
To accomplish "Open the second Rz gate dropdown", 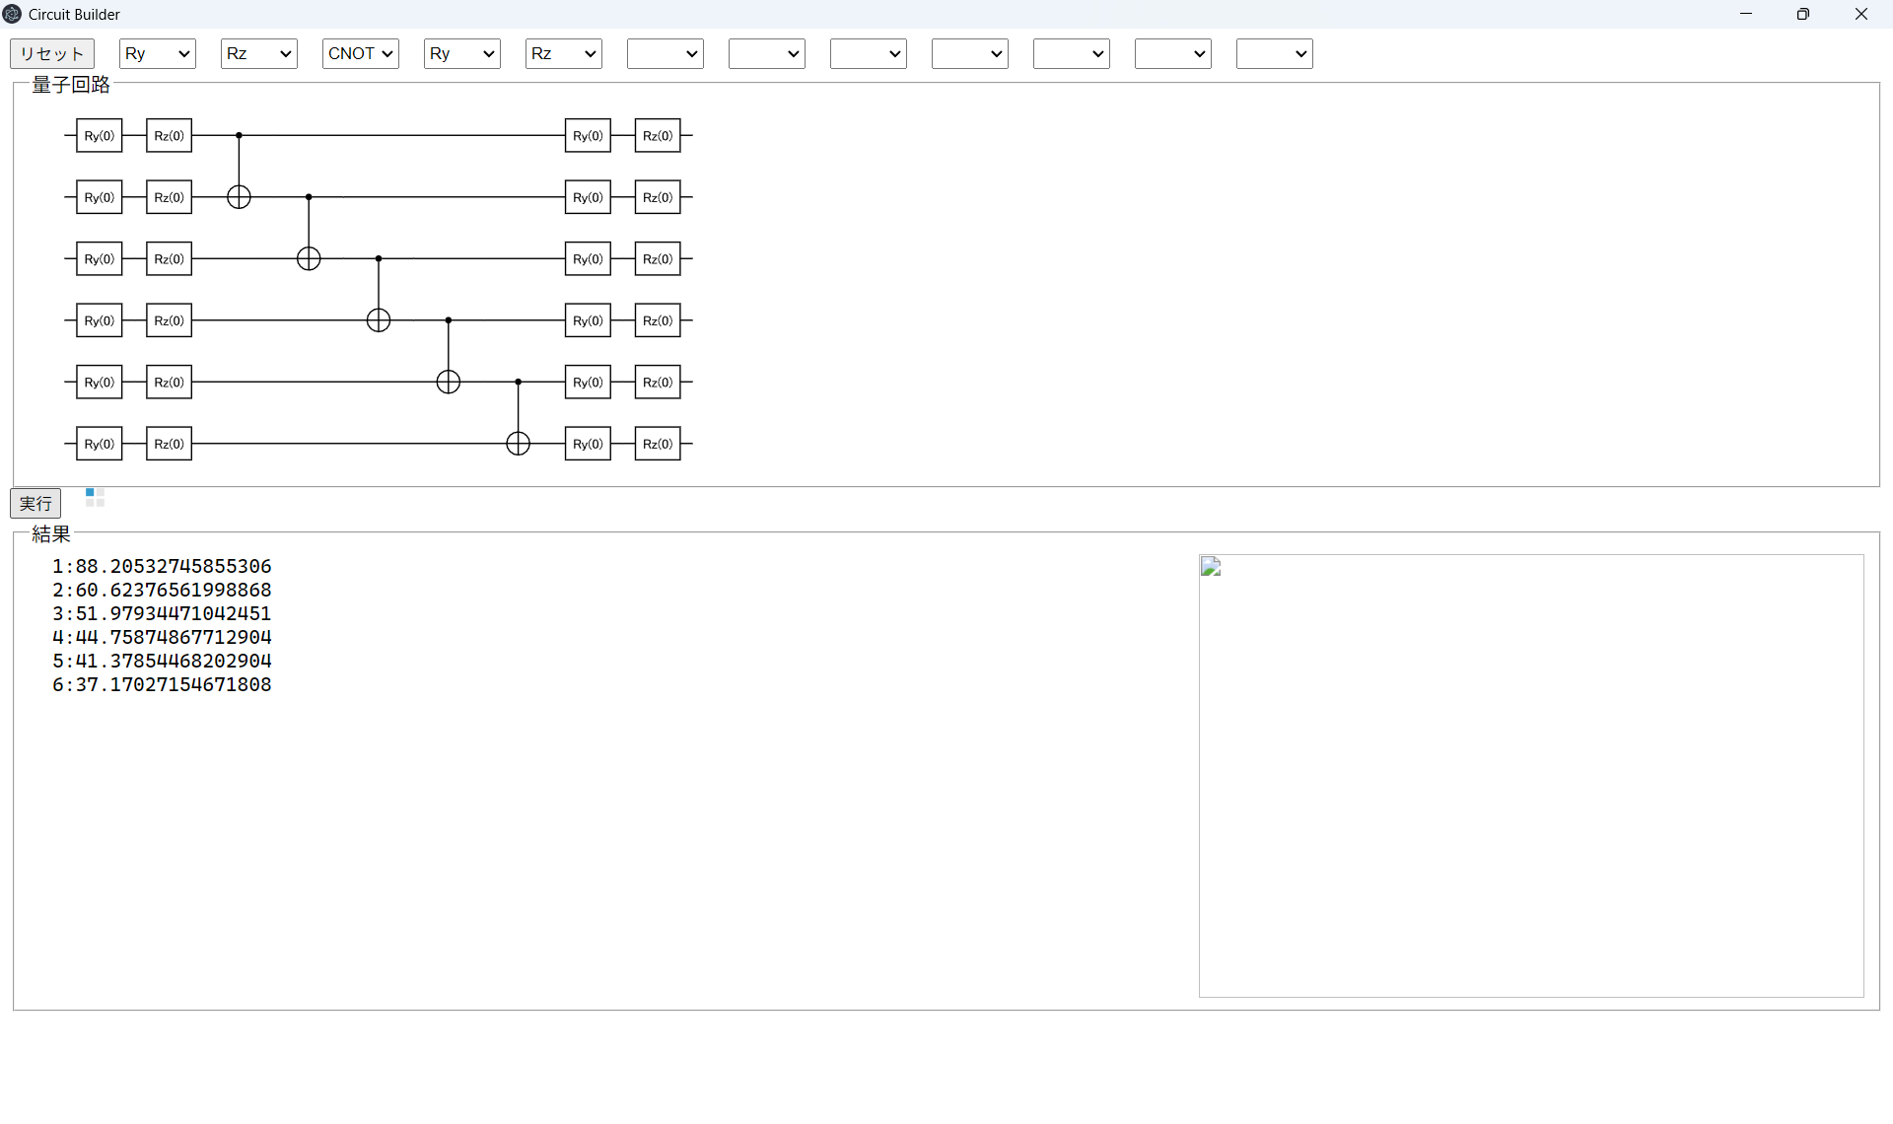I will pos(564,53).
